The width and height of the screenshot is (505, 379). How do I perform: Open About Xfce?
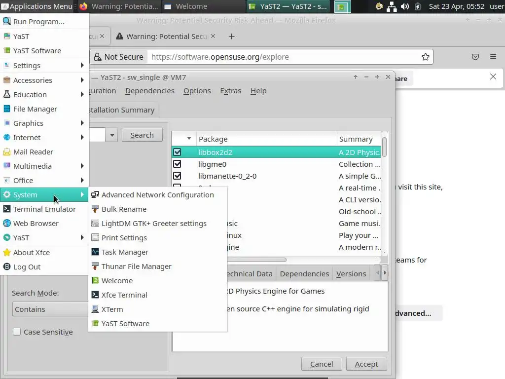pos(44,252)
